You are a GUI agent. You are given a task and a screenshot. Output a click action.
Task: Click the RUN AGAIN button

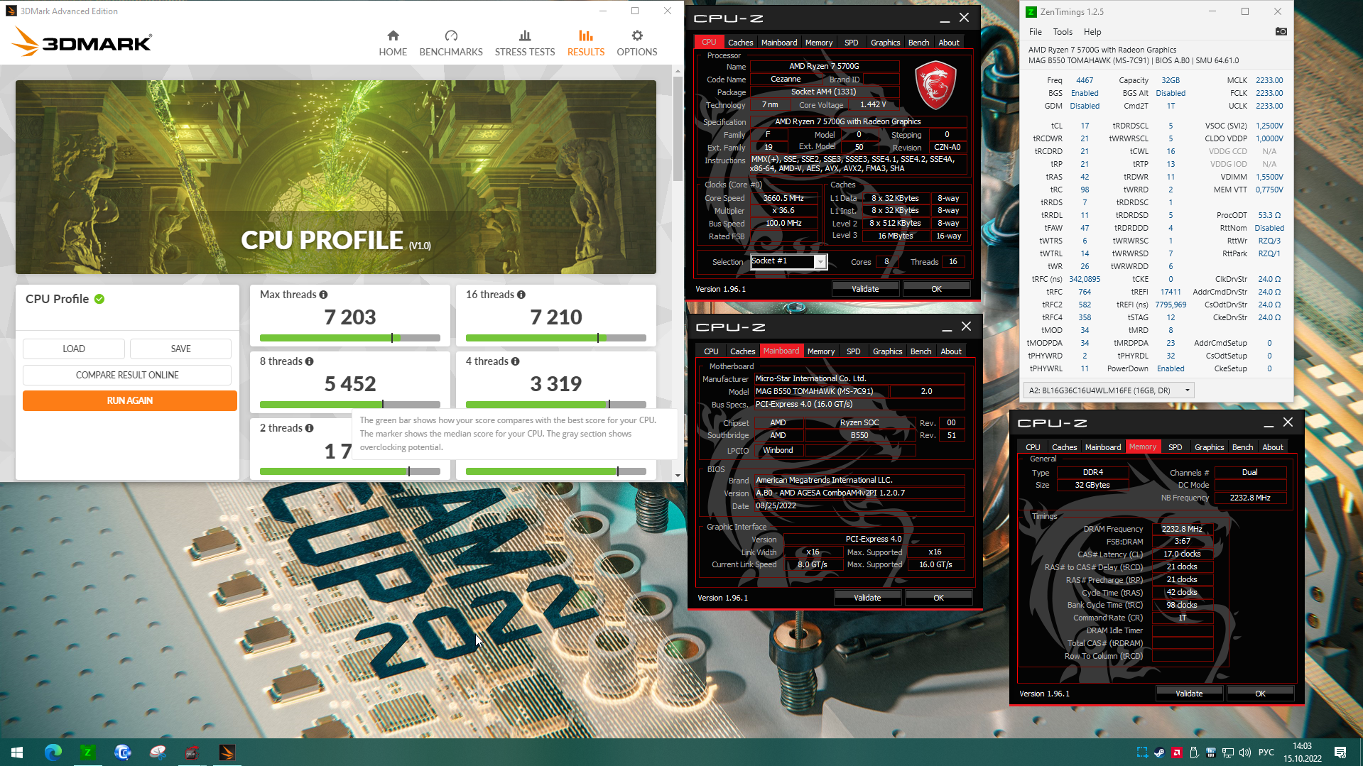click(x=130, y=400)
